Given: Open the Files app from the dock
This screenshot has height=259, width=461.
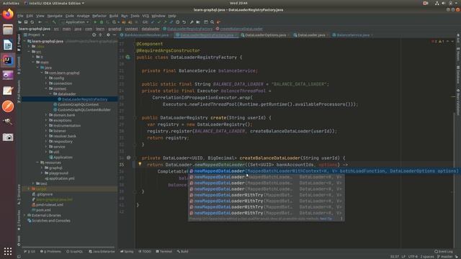Looking at the screenshot, I should pos(8,29).
